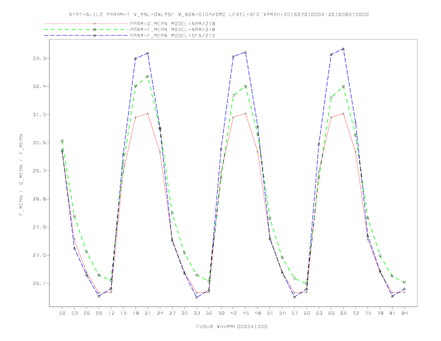Image resolution: width=441 pixels, height=341 pixels.
Task: Click the y-axis tick label 27.9
Action: click(x=38, y=227)
